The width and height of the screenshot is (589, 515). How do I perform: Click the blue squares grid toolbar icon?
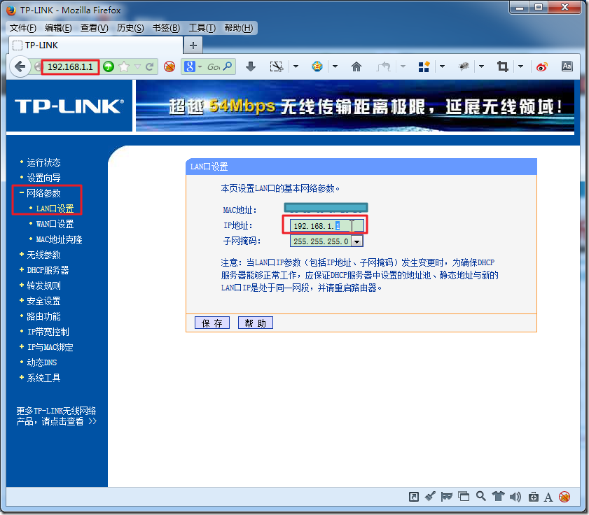pos(424,66)
